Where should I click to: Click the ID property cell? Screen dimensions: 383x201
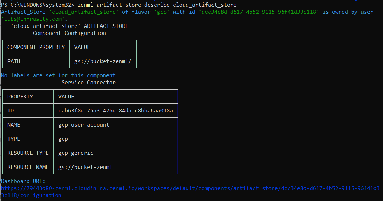pyautogui.click(x=11, y=111)
